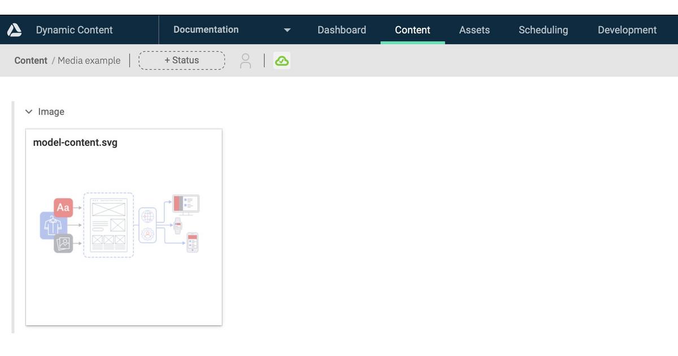Open the Assets tab
Viewport: 678px width, 356px height.
(x=475, y=30)
